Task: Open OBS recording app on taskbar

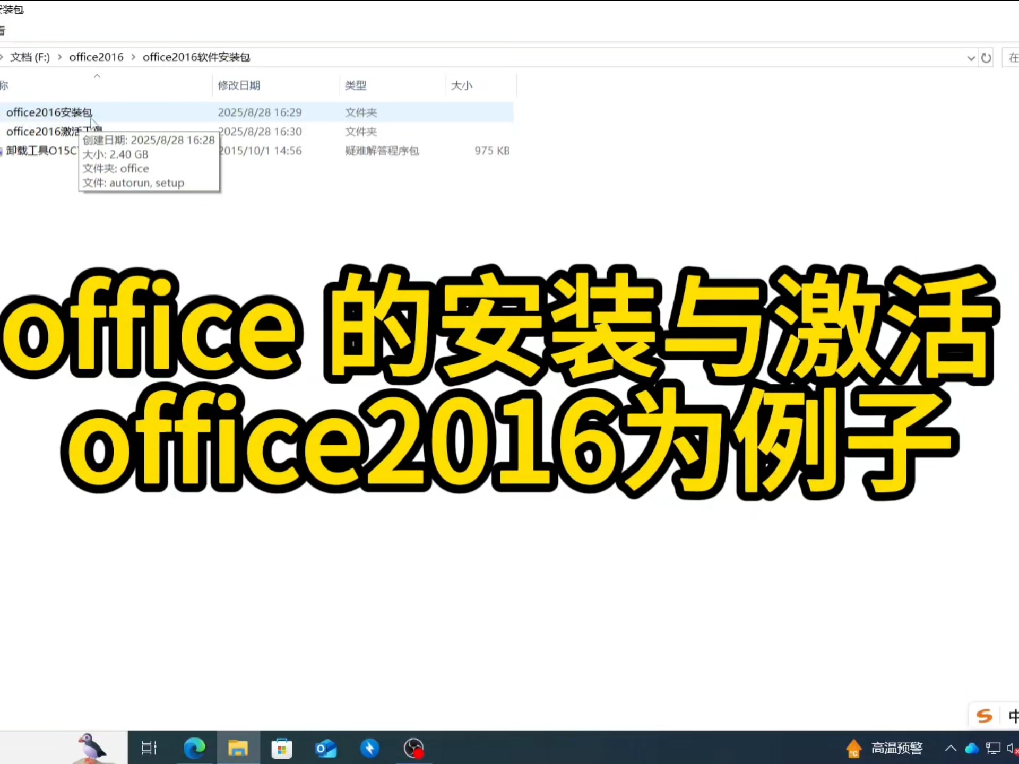Action: (414, 748)
